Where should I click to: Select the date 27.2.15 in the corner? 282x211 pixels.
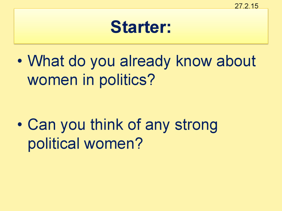(246, 6)
